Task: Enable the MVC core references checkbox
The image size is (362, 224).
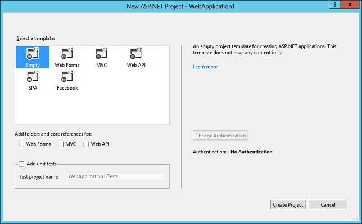Action: [61, 144]
